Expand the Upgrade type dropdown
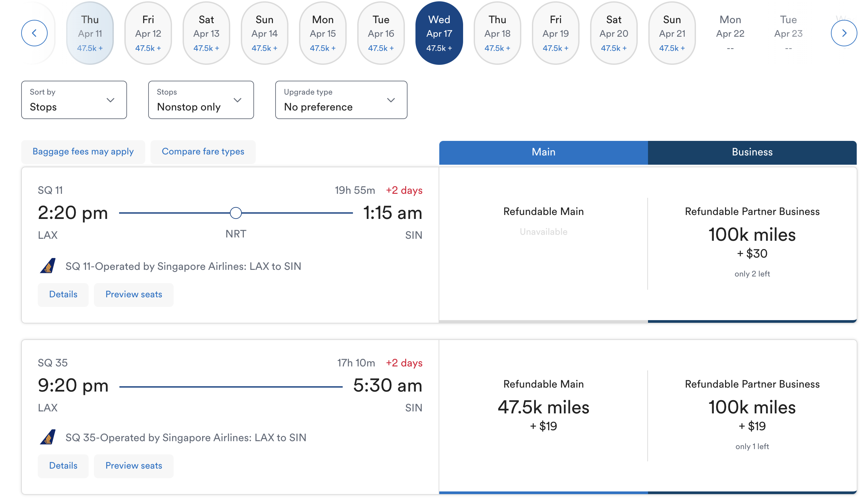The height and width of the screenshot is (504, 864). (341, 100)
